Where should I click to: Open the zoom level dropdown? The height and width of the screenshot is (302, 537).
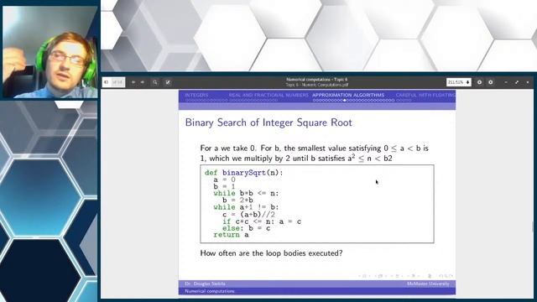point(459,82)
